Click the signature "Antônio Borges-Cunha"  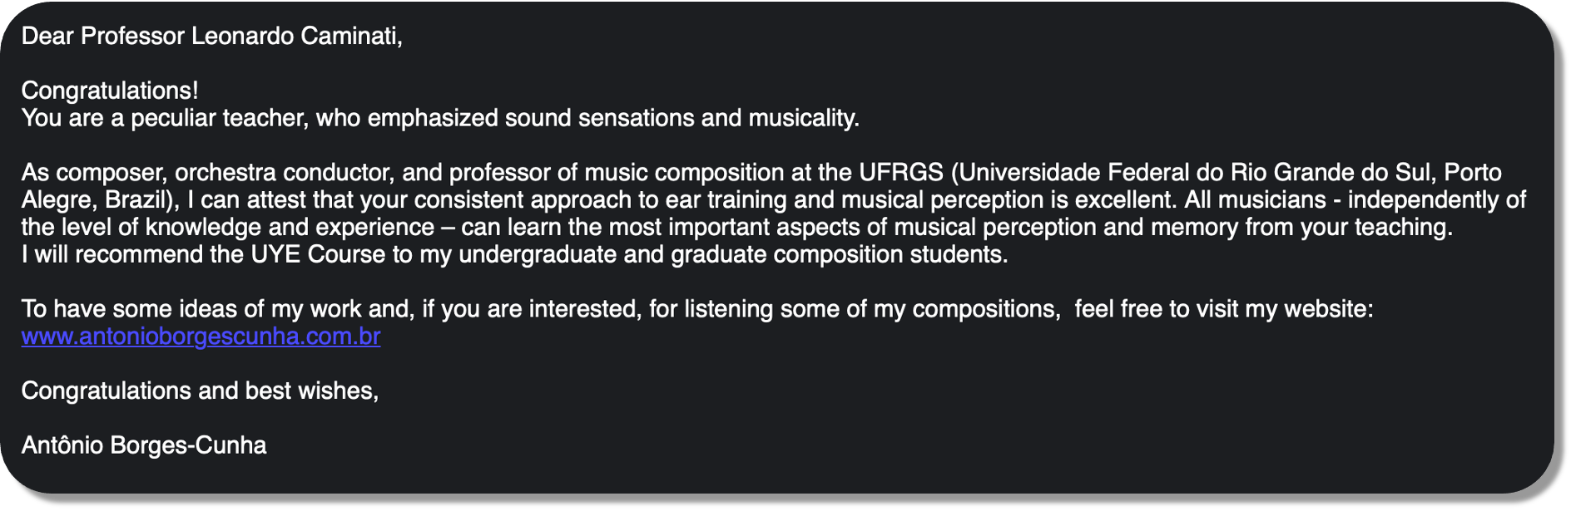tap(144, 446)
